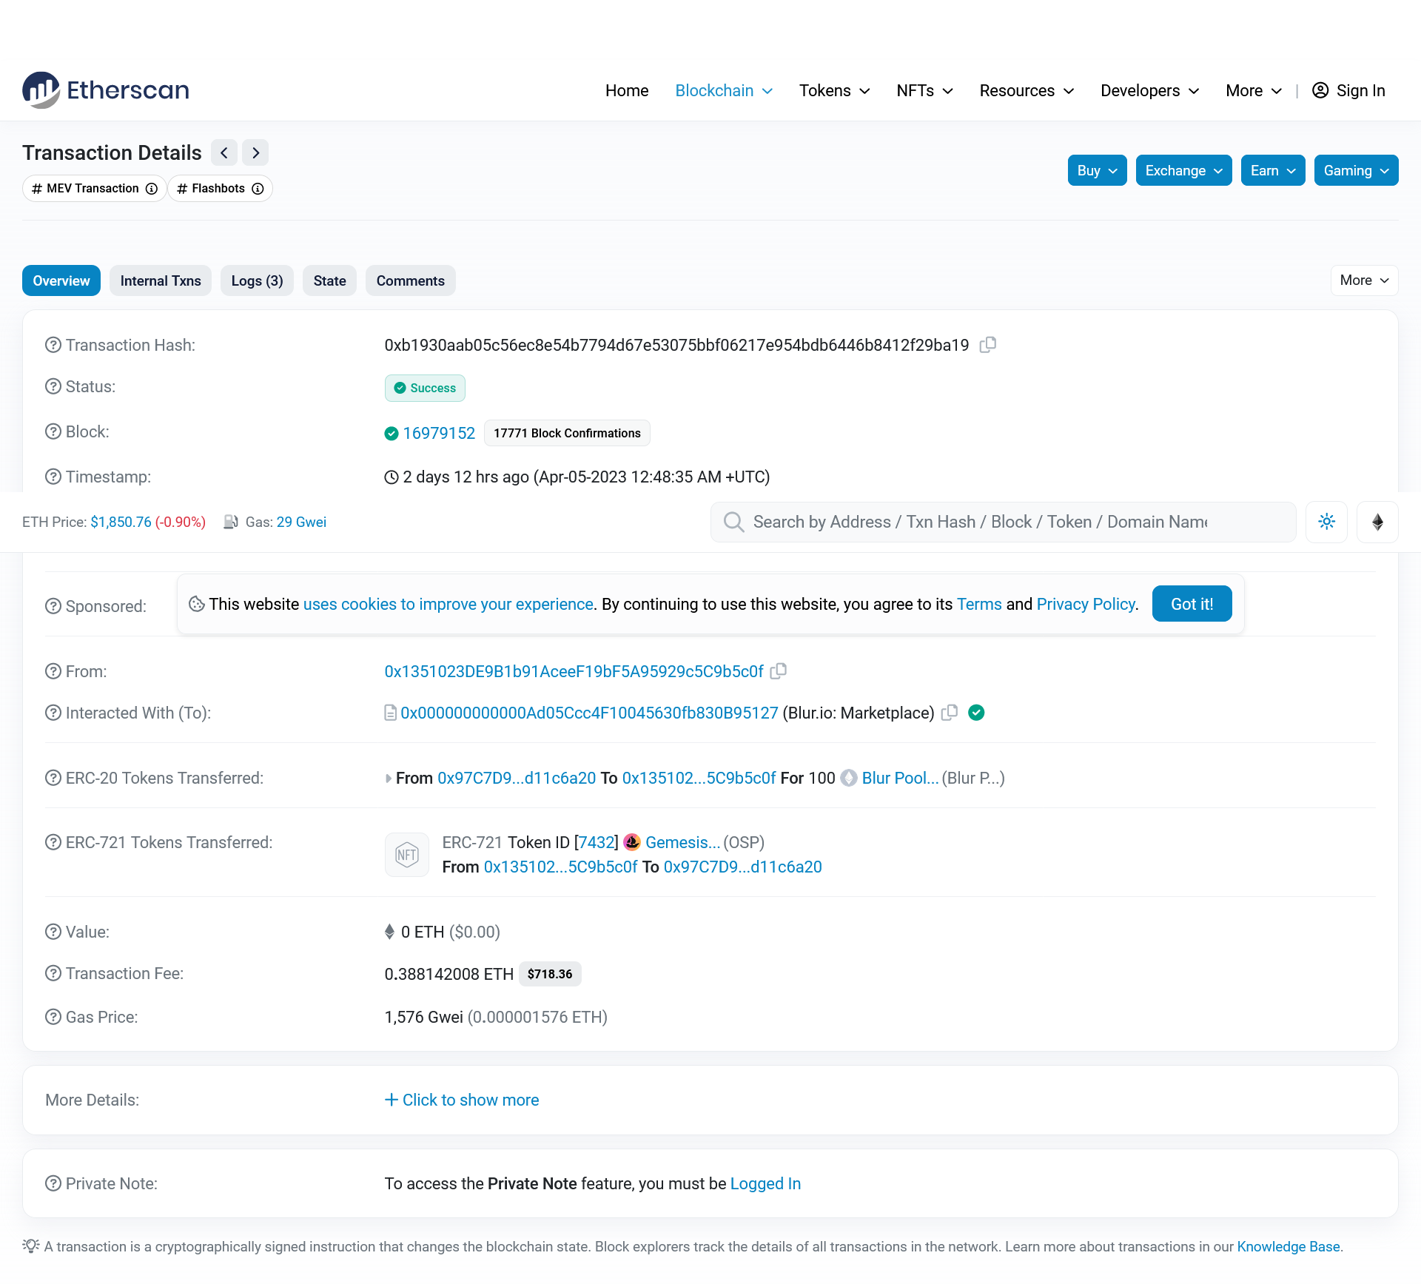Click help icon beside From label
Viewport: 1421px width, 1284px height.
click(53, 671)
